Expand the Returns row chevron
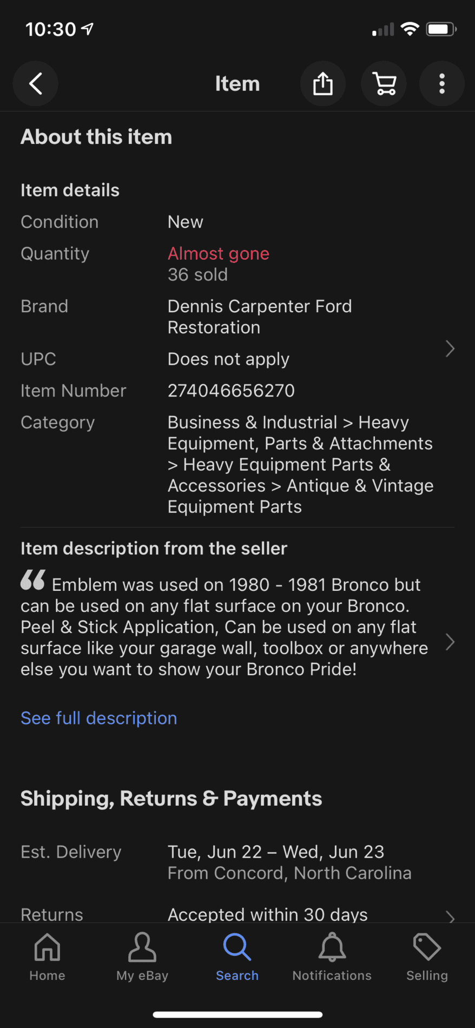The image size is (475, 1028). point(450,916)
